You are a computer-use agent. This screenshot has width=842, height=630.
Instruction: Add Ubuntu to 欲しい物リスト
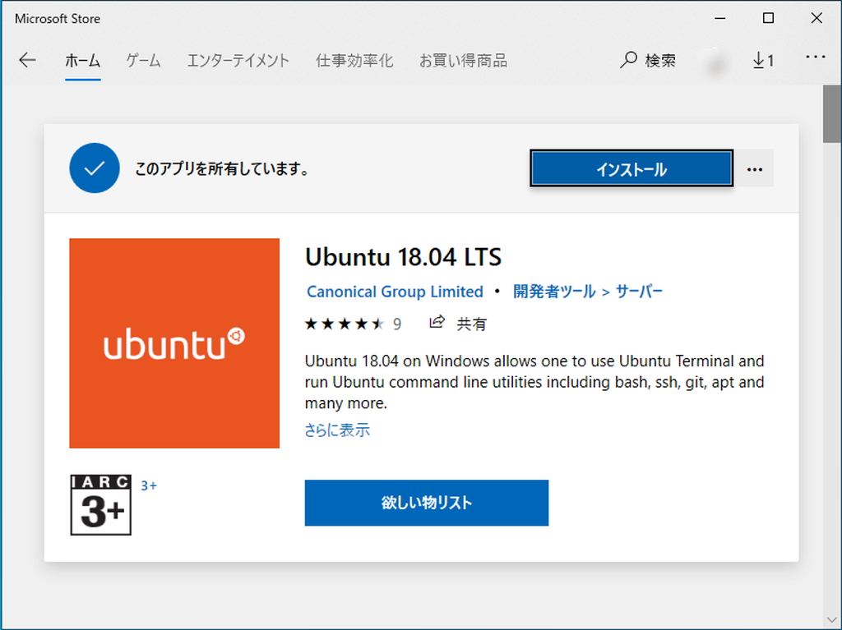coord(426,503)
